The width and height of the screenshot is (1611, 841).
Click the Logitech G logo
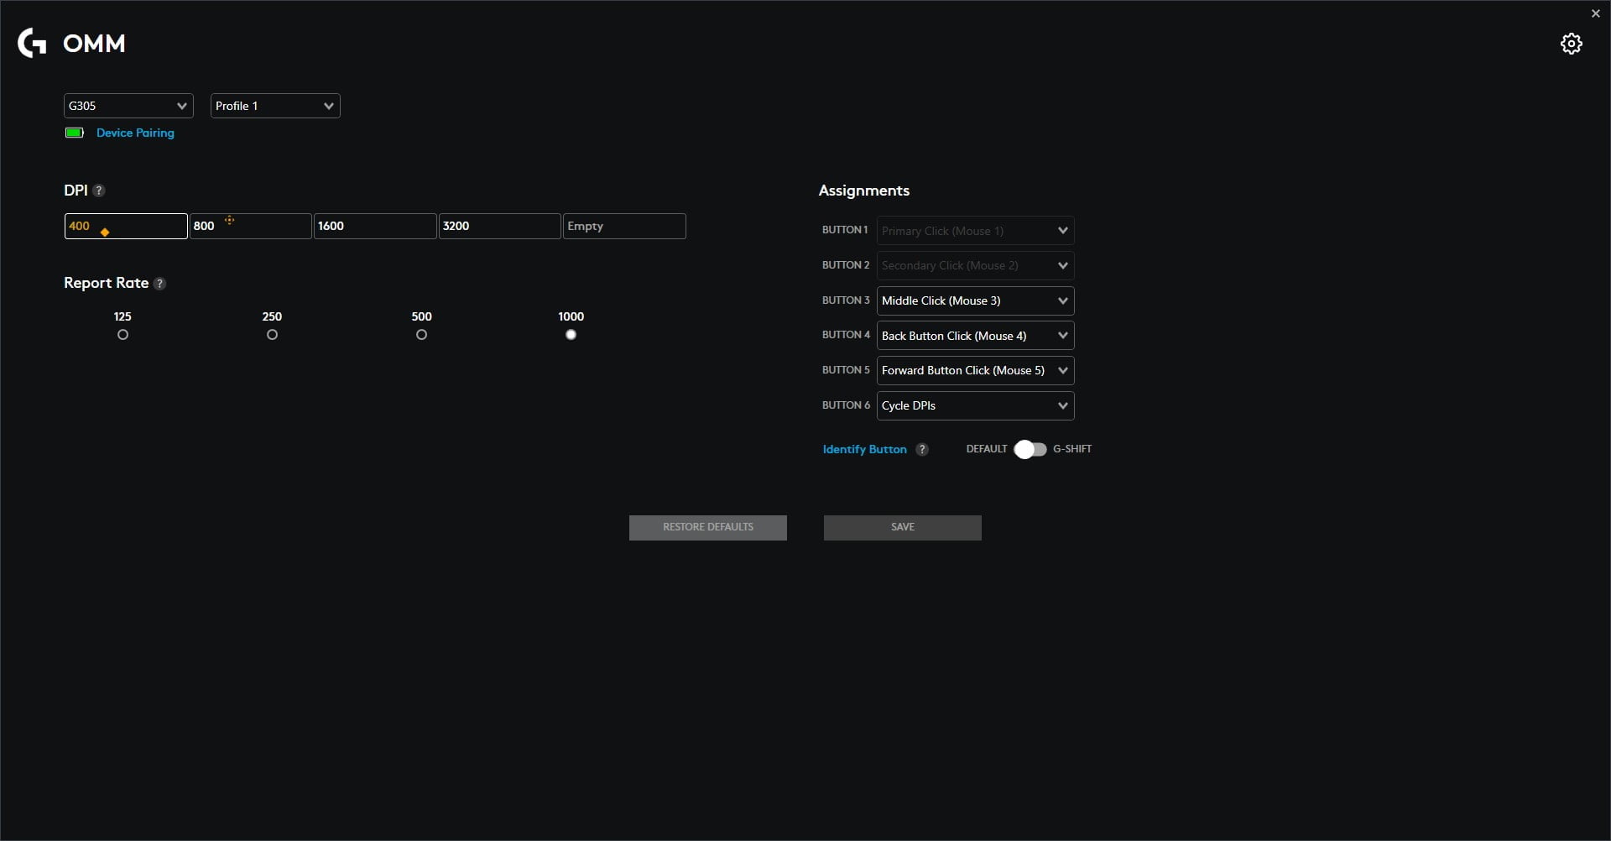[31, 43]
